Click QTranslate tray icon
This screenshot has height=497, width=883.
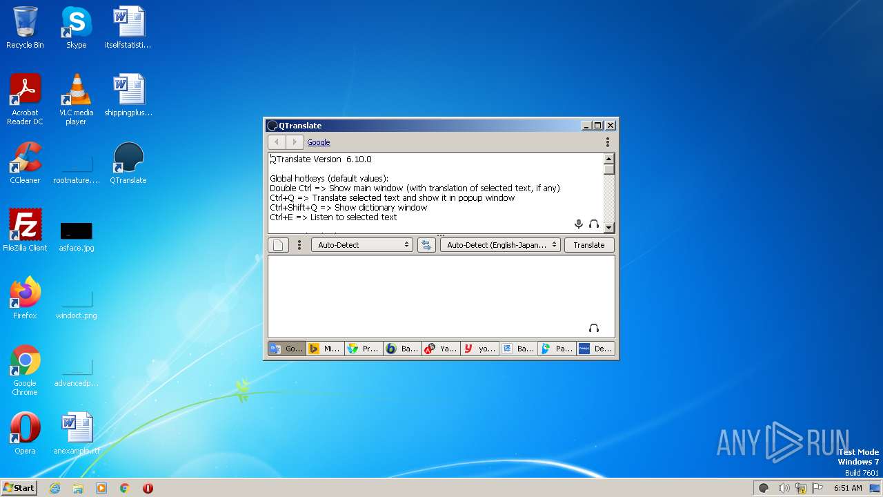pos(764,488)
